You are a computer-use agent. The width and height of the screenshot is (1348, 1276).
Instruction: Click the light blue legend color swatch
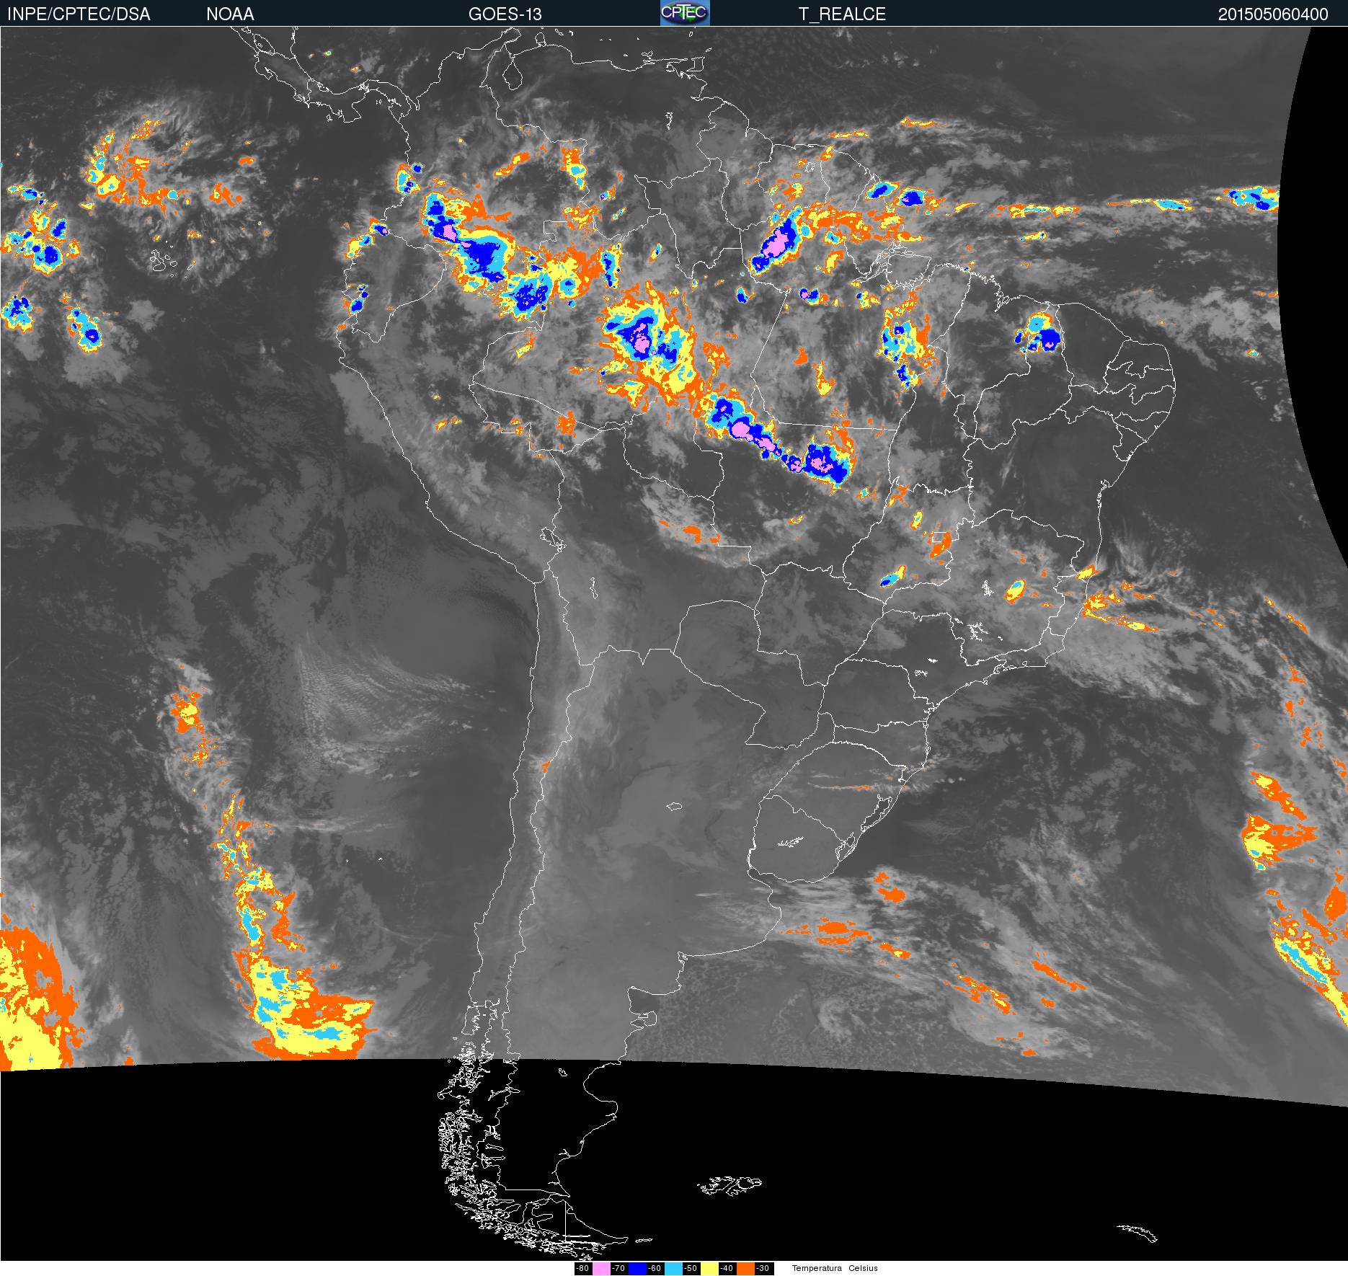(x=673, y=1268)
